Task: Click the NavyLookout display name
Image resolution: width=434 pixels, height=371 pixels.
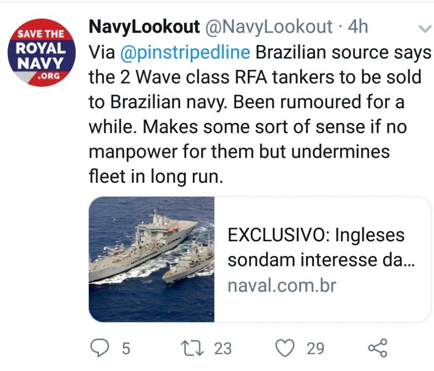Action: coord(144,27)
